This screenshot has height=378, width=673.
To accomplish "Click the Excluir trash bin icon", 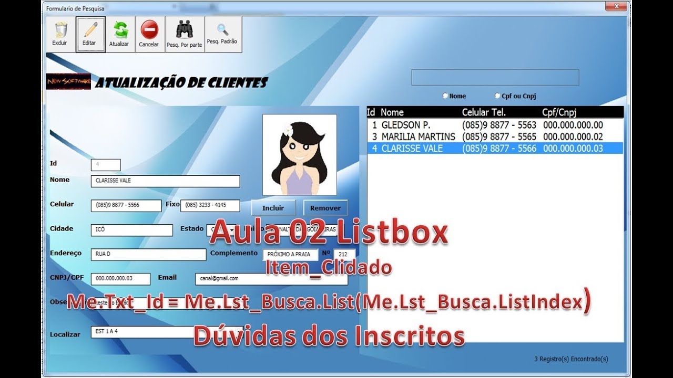I will click(60, 34).
